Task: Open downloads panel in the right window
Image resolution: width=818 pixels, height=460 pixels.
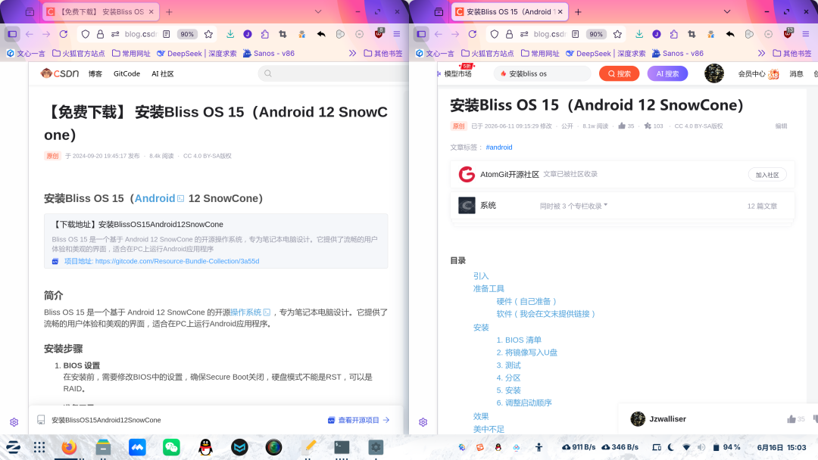Action: pyautogui.click(x=639, y=34)
